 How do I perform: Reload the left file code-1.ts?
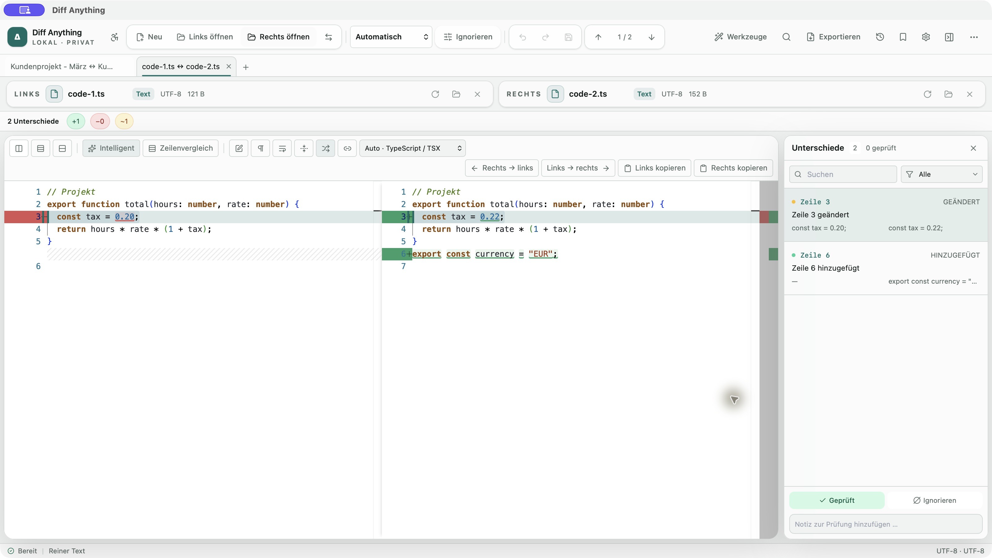pos(435,94)
